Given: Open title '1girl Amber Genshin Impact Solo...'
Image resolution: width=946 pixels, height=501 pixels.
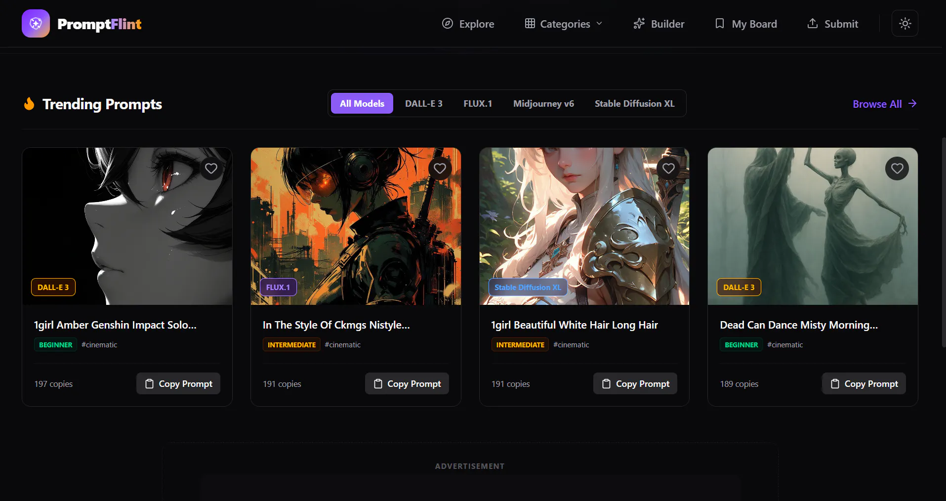Looking at the screenshot, I should pos(115,325).
